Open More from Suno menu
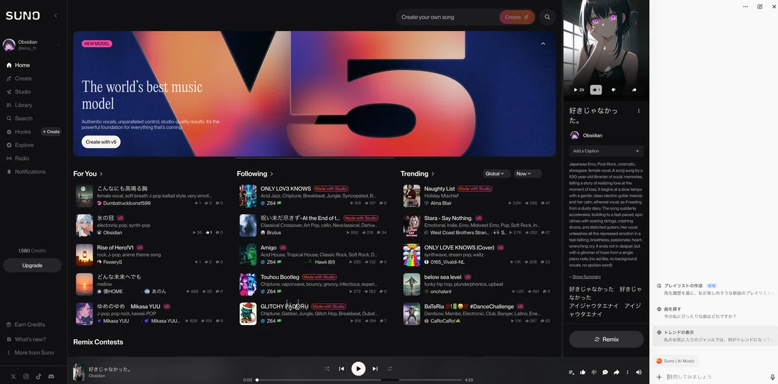Screen dimensions: 778x384 pyautogui.click(x=30, y=353)
